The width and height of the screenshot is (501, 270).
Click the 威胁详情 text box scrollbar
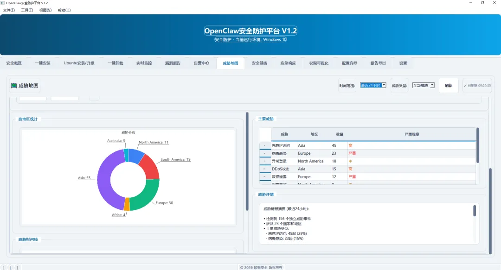(x=475, y=211)
